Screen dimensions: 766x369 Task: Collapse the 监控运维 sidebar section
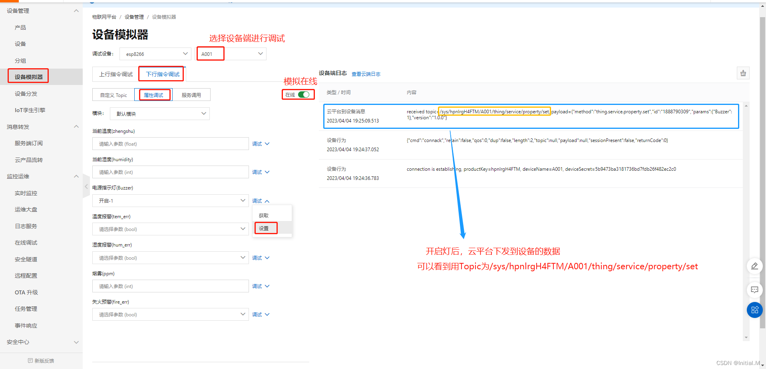click(x=76, y=176)
